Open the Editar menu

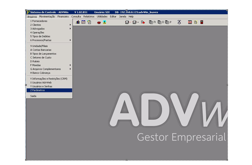113,16
